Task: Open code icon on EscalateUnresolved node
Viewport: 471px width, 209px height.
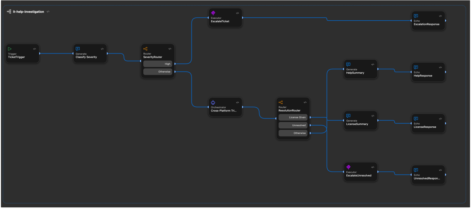Action: point(373,167)
